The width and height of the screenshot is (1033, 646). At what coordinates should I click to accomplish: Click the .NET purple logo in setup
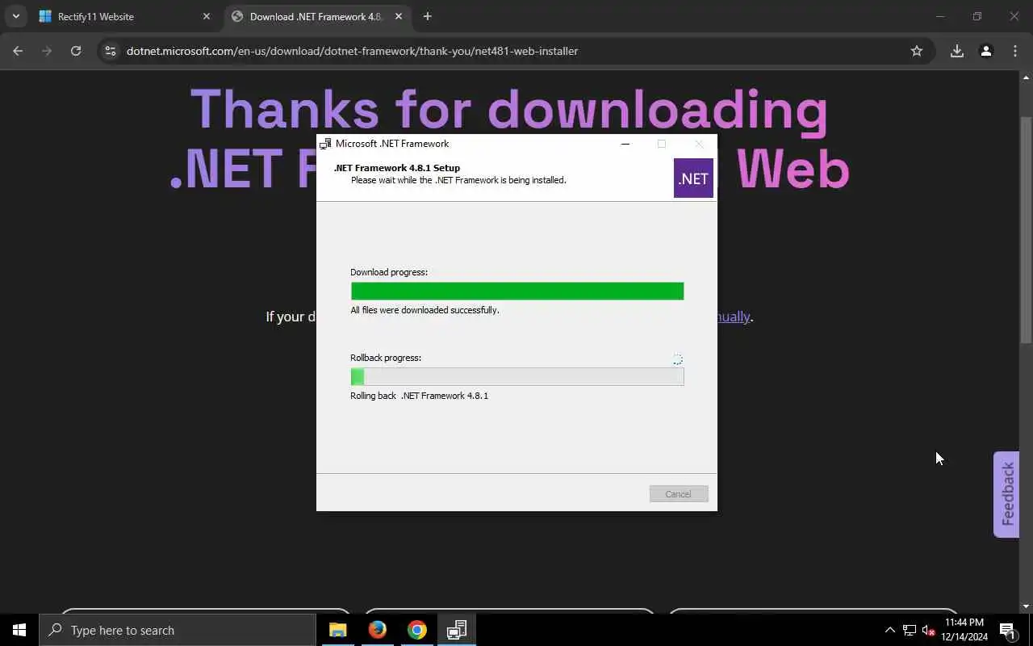tap(693, 178)
